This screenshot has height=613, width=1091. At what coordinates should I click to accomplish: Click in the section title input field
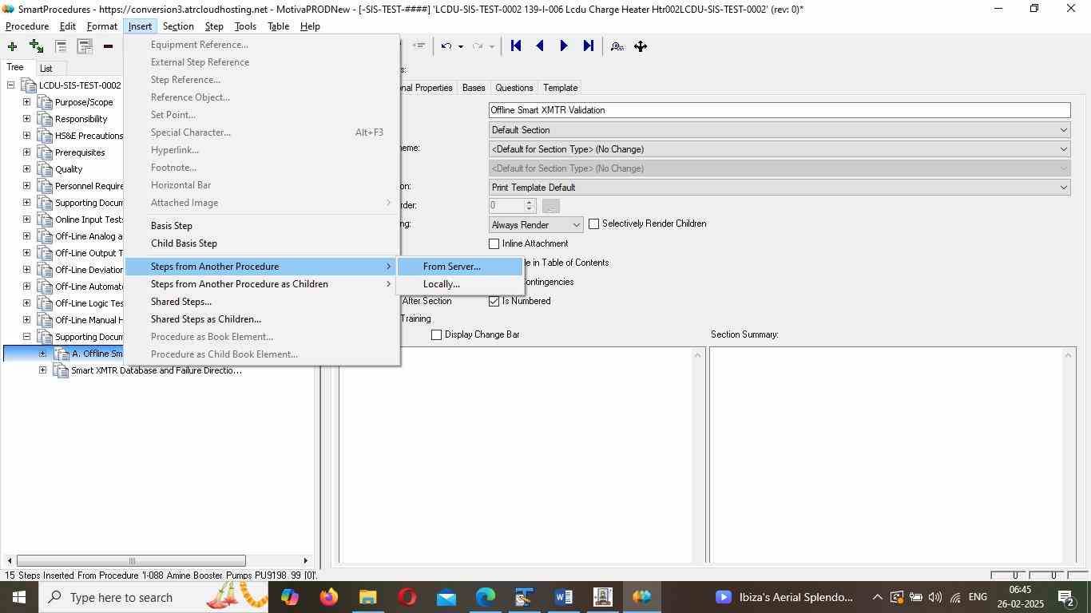coord(780,110)
